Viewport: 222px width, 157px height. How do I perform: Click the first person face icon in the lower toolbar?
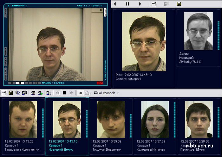pos(33,93)
